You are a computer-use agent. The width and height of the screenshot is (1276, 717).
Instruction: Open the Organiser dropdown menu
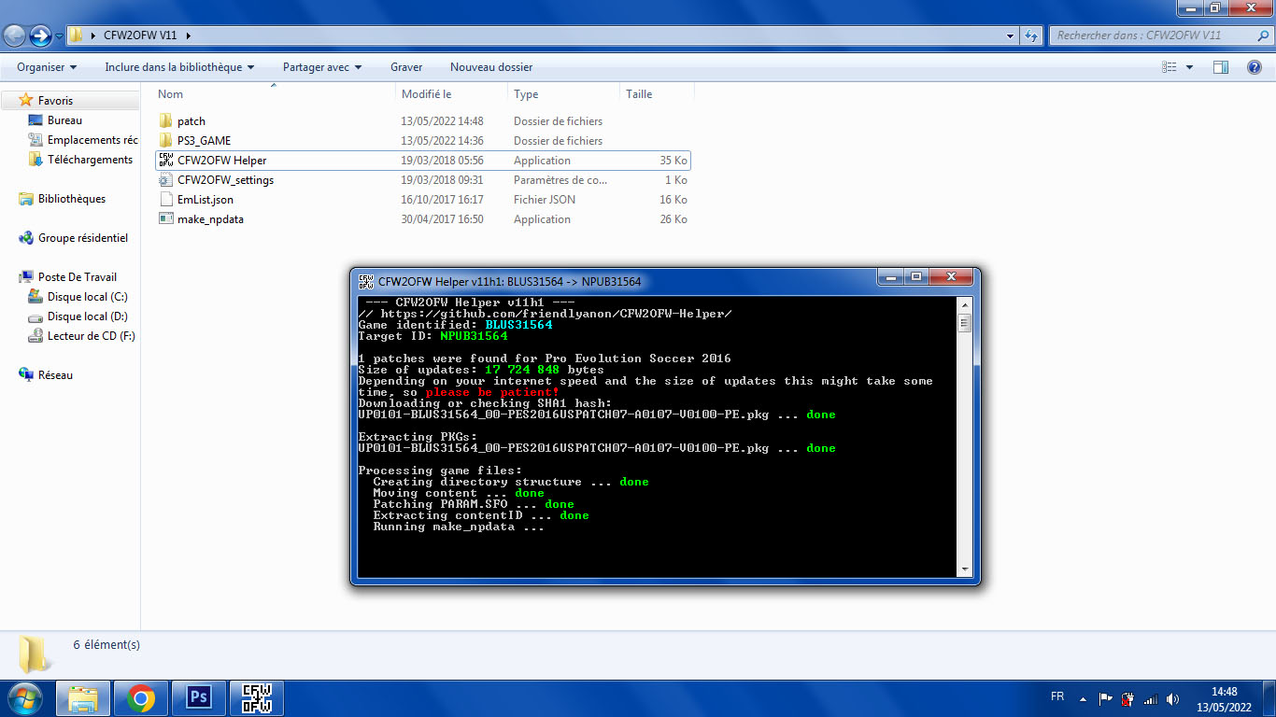(x=47, y=67)
